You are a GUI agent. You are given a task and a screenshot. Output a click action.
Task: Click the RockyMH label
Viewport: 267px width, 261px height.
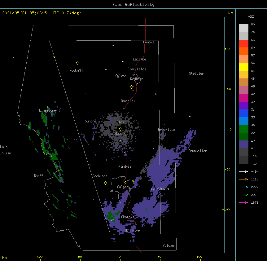coord(76,70)
